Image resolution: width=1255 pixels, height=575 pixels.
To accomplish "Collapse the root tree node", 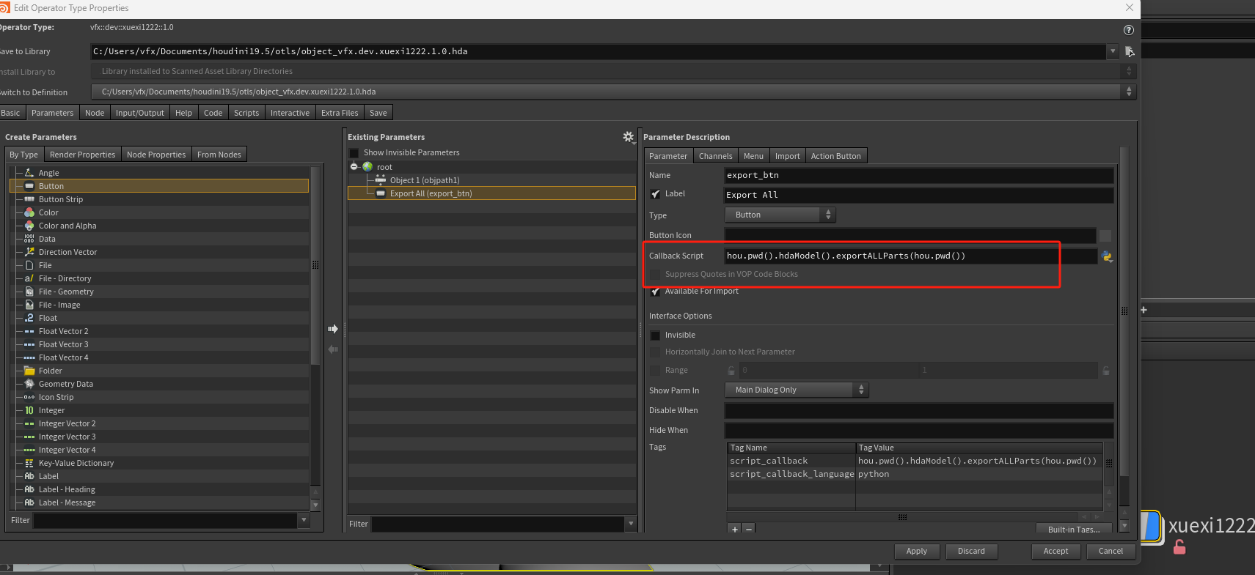I will 354,167.
